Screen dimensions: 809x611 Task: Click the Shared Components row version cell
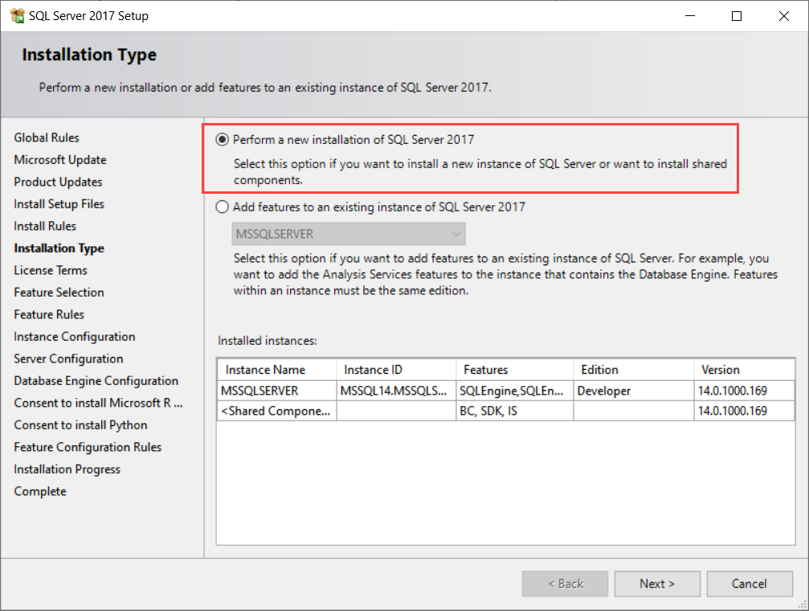pos(744,411)
